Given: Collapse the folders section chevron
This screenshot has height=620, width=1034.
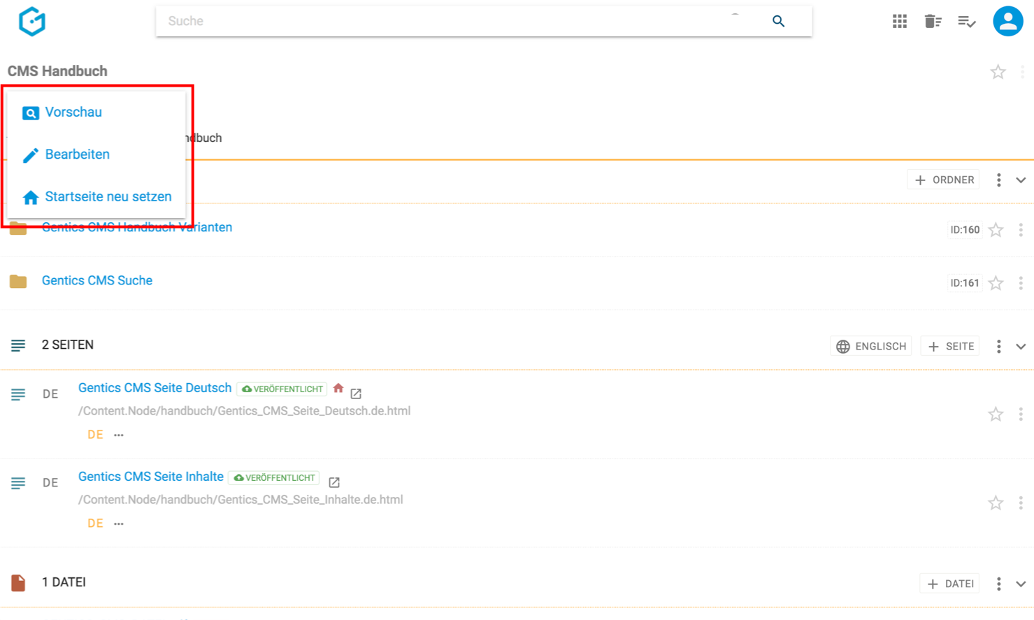Looking at the screenshot, I should click(1021, 180).
